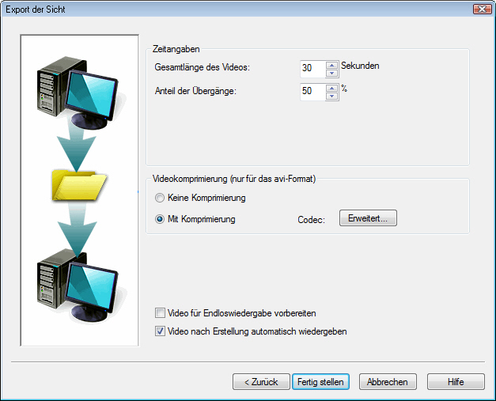
Task: Click the bottom computer icon in wizard graphic
Action: tap(79, 286)
